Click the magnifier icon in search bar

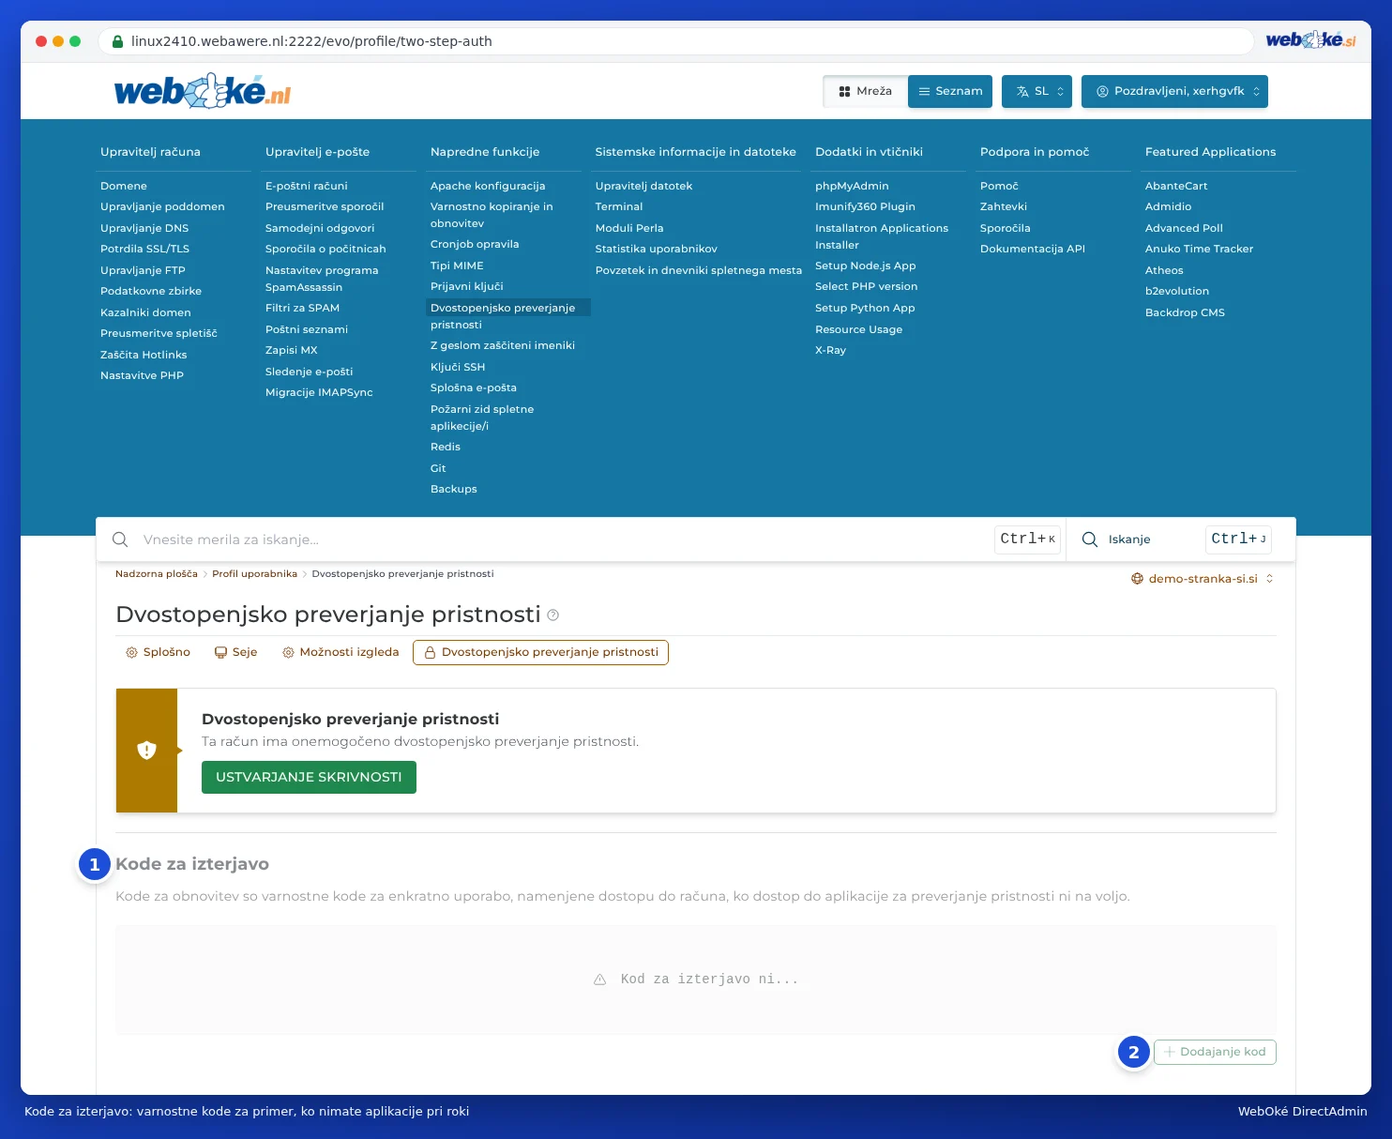120,539
